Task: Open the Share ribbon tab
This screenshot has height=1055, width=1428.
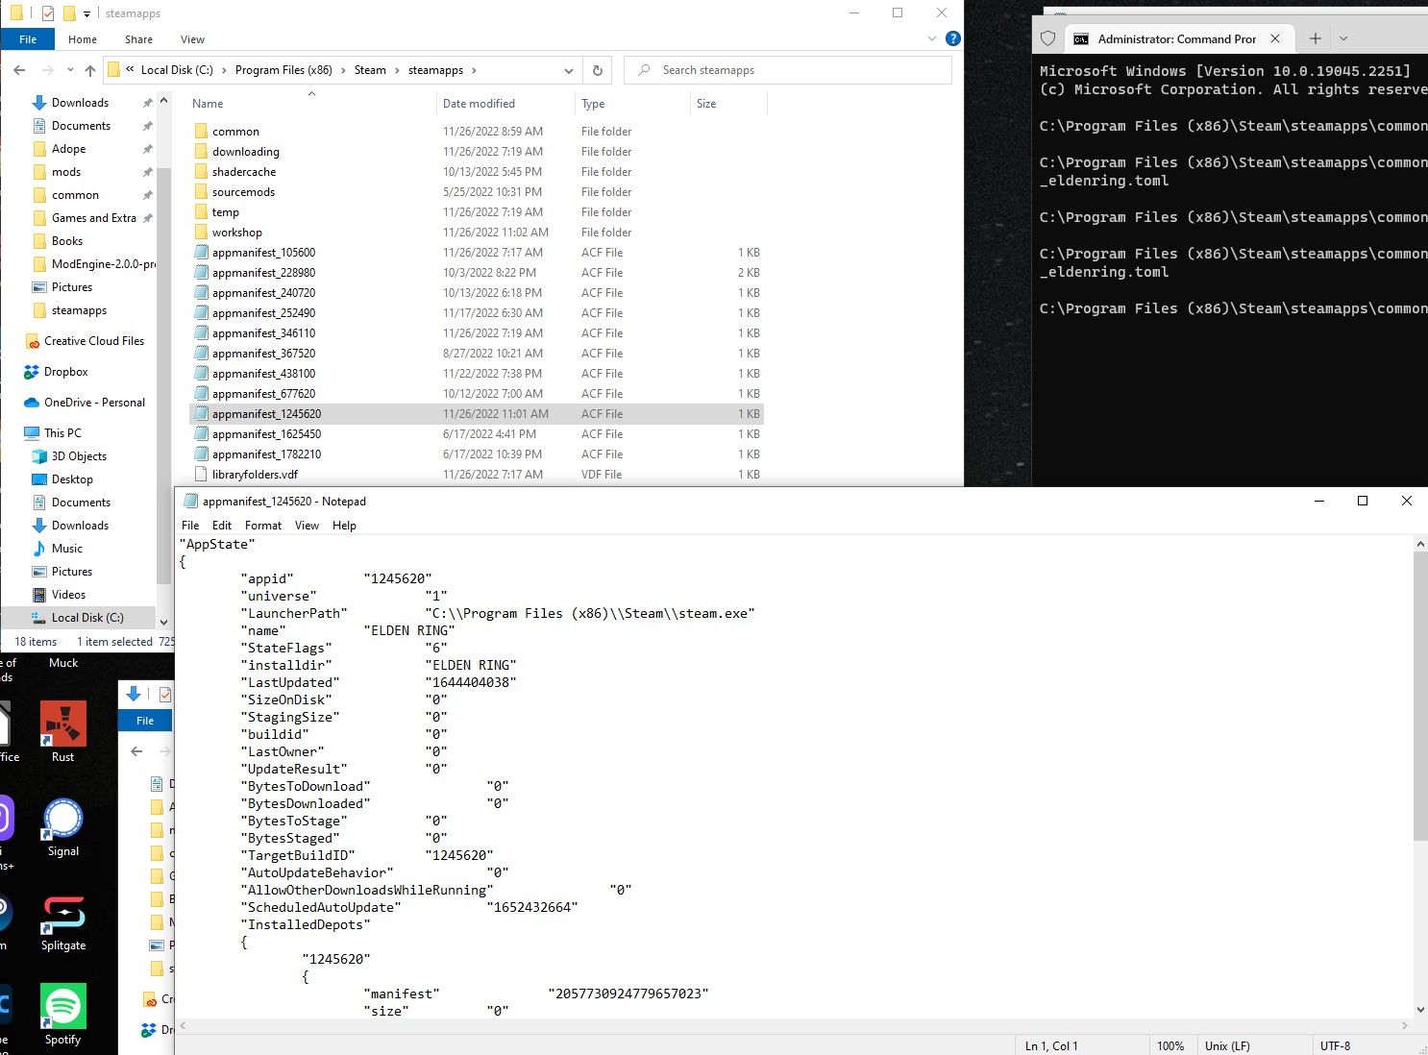Action: pyautogui.click(x=138, y=39)
